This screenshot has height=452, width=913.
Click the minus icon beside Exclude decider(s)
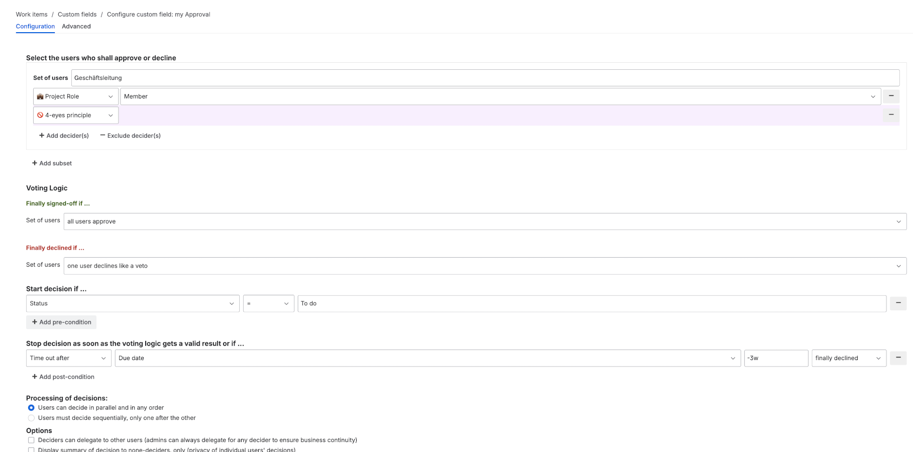point(103,136)
